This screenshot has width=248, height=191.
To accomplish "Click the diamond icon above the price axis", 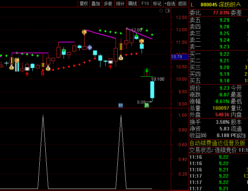I will (161, 11).
